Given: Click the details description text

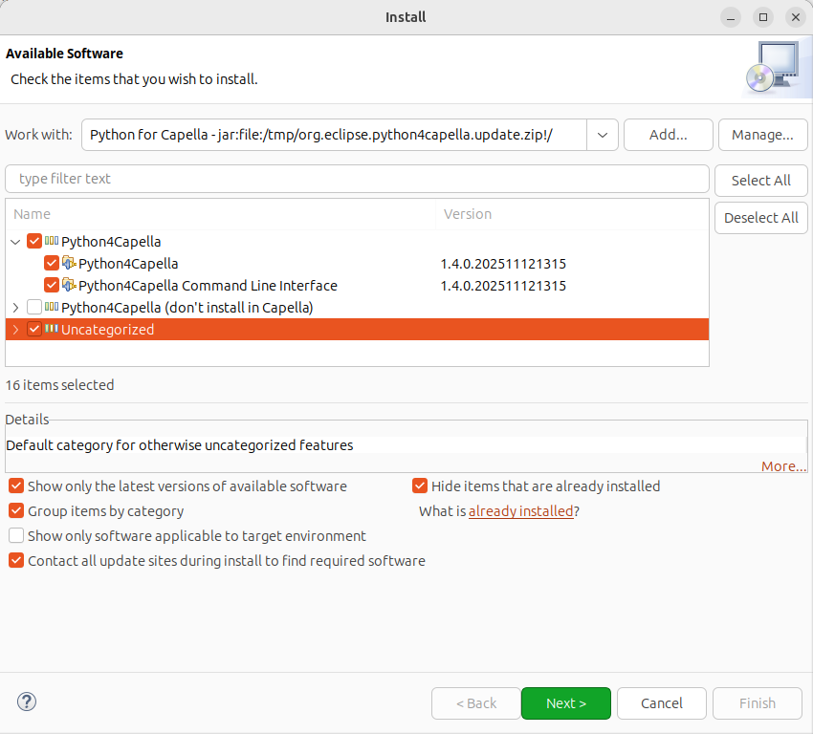Looking at the screenshot, I should pyautogui.click(x=180, y=445).
